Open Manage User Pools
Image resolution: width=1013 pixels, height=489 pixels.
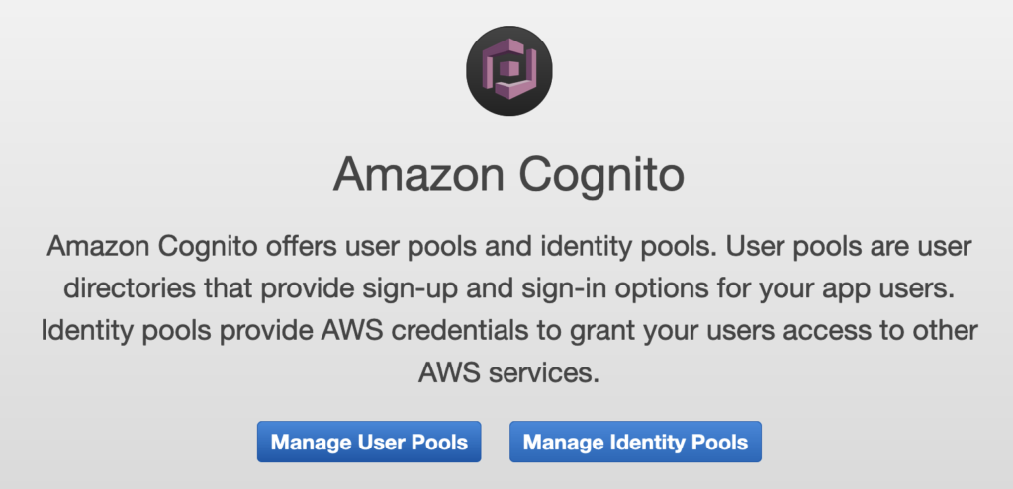369,442
